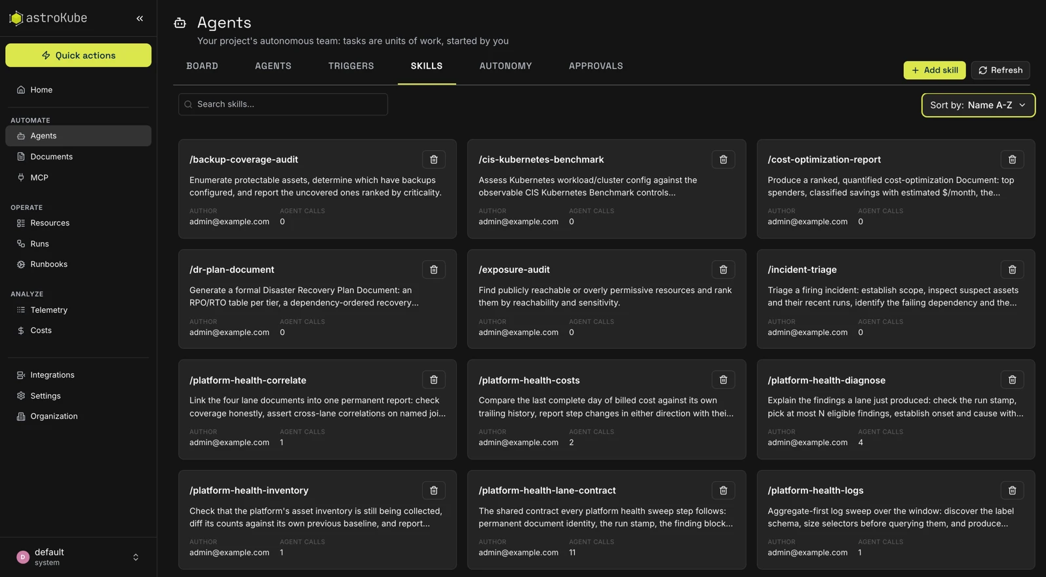Viewport: 1046px width, 577px height.
Task: Click the astroKube logo
Action: click(48, 18)
